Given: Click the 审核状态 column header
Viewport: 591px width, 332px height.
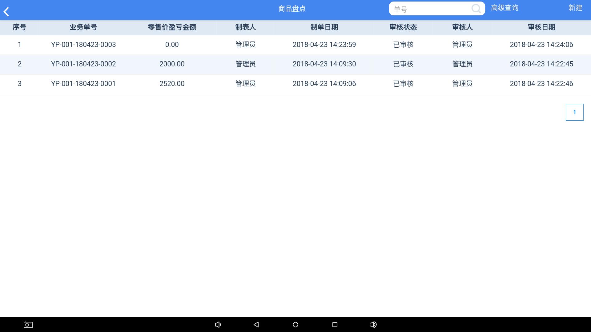Looking at the screenshot, I should coord(404,27).
